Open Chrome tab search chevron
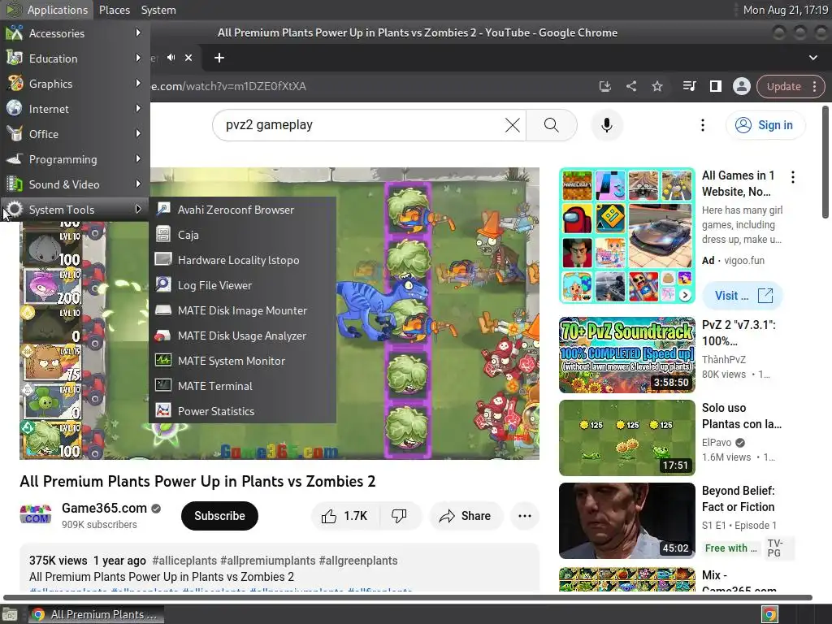 [812, 58]
